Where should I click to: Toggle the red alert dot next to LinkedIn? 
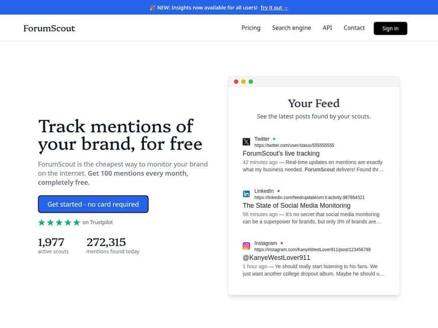tap(278, 191)
